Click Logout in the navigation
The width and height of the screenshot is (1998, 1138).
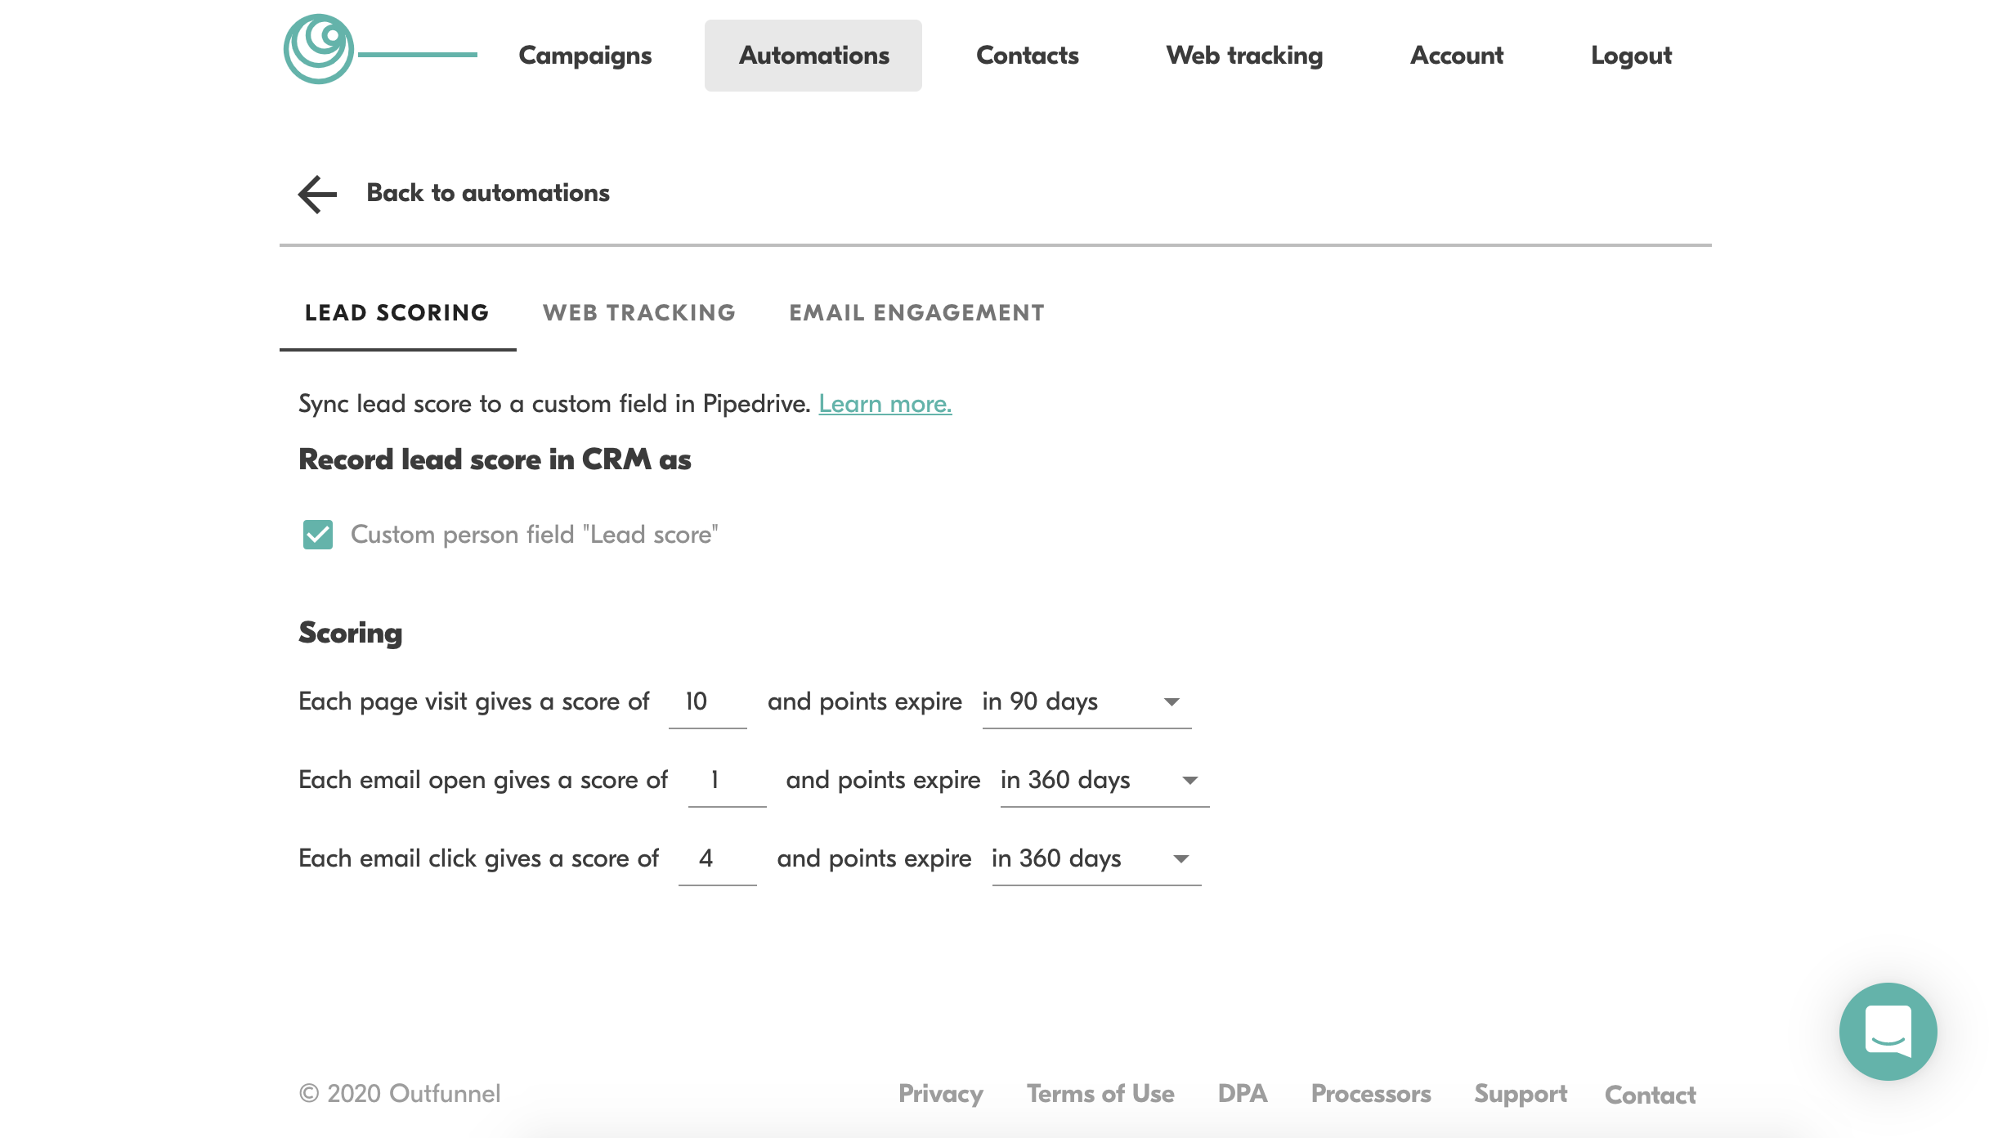click(x=1631, y=56)
